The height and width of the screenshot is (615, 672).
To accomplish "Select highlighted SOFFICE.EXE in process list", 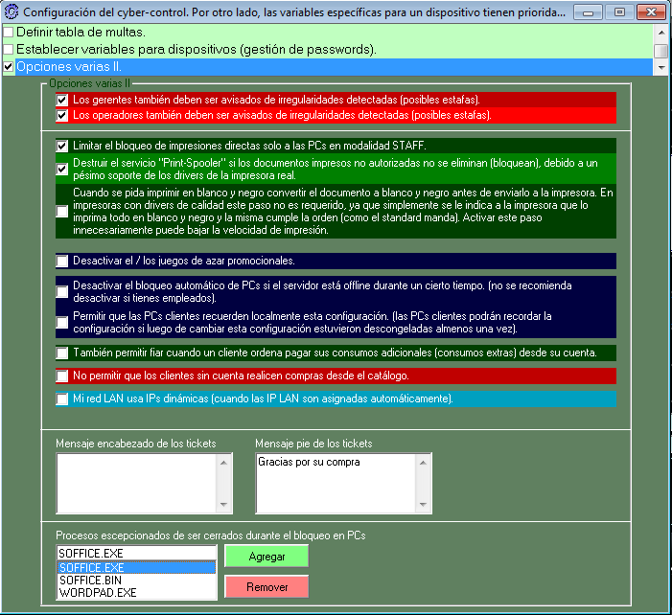I will click(136, 567).
